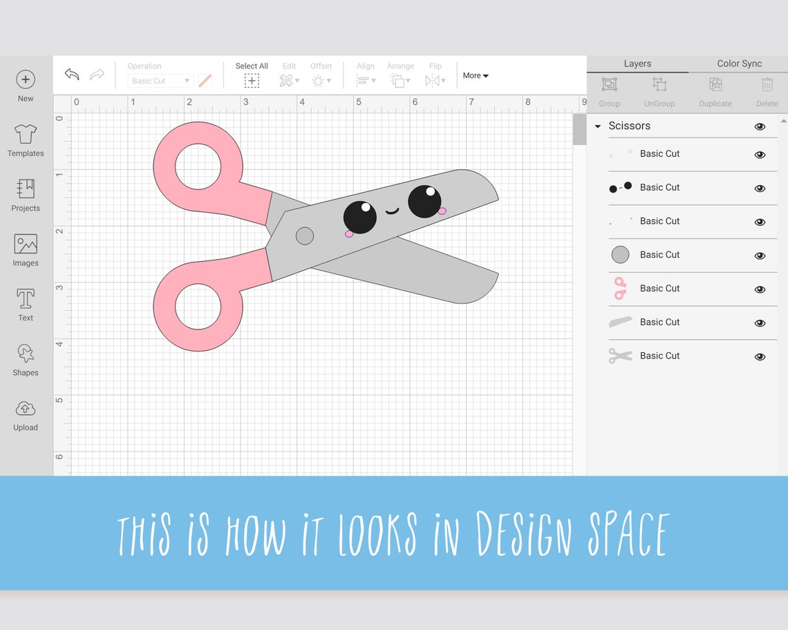The image size is (788, 630).
Task: Click the Undo arrow icon
Action: (71, 74)
